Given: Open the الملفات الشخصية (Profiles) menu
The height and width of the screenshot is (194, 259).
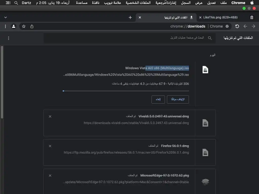Looking at the screenshot, I should coord(138,3).
